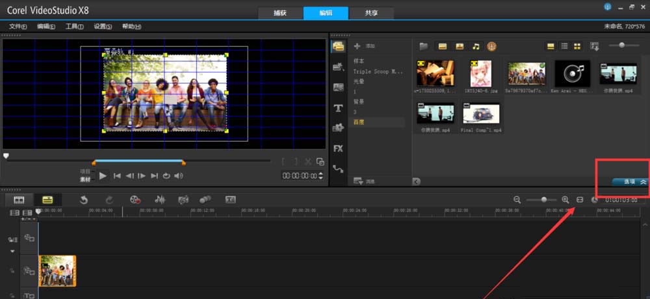Click the title track icon
Image resolution: width=650 pixels, height=299 pixels.
pos(29,296)
